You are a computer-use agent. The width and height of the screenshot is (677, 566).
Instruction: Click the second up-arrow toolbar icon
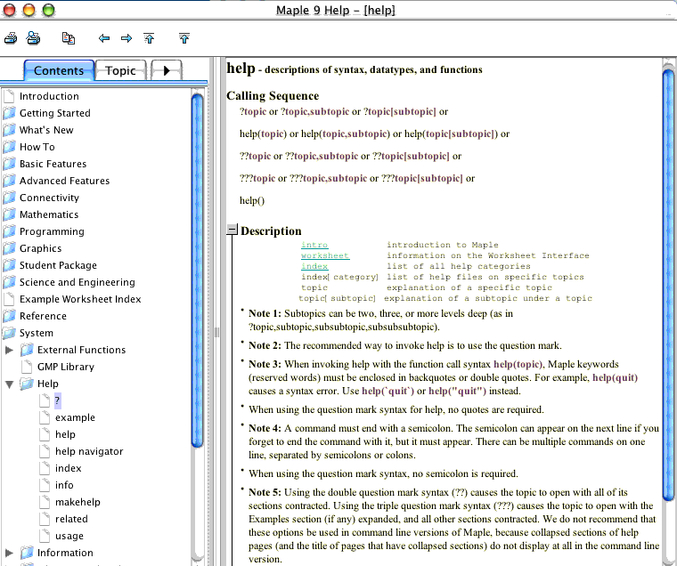(x=184, y=38)
